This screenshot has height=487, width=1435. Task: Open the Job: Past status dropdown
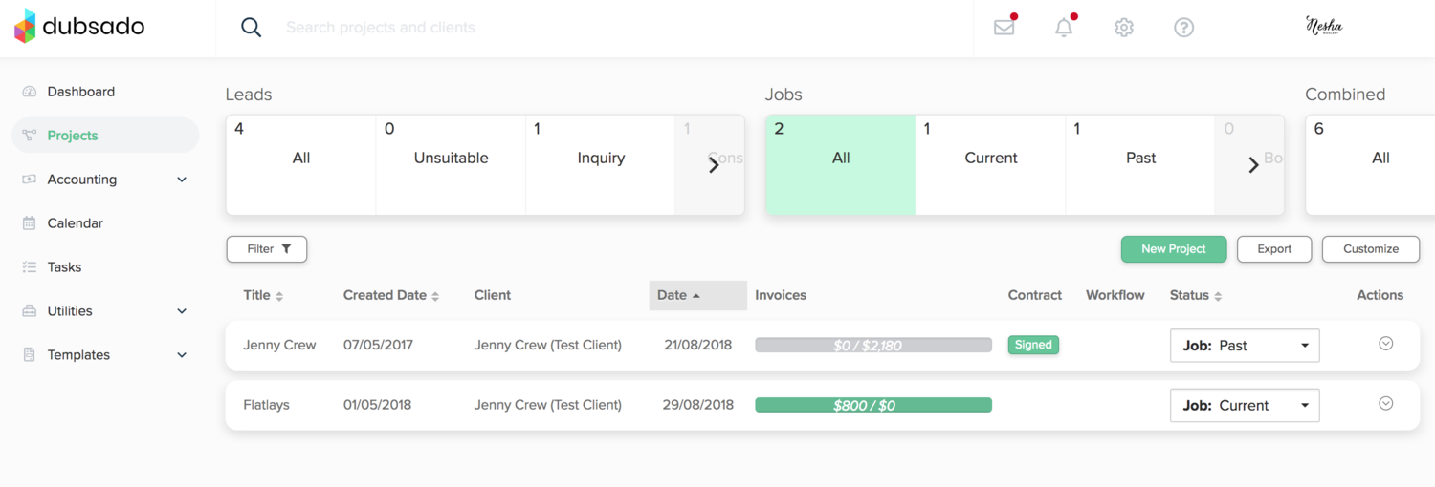tap(1245, 346)
